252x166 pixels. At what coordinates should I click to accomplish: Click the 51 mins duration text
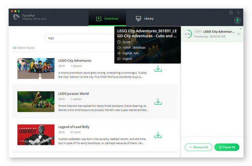(x=75, y=132)
